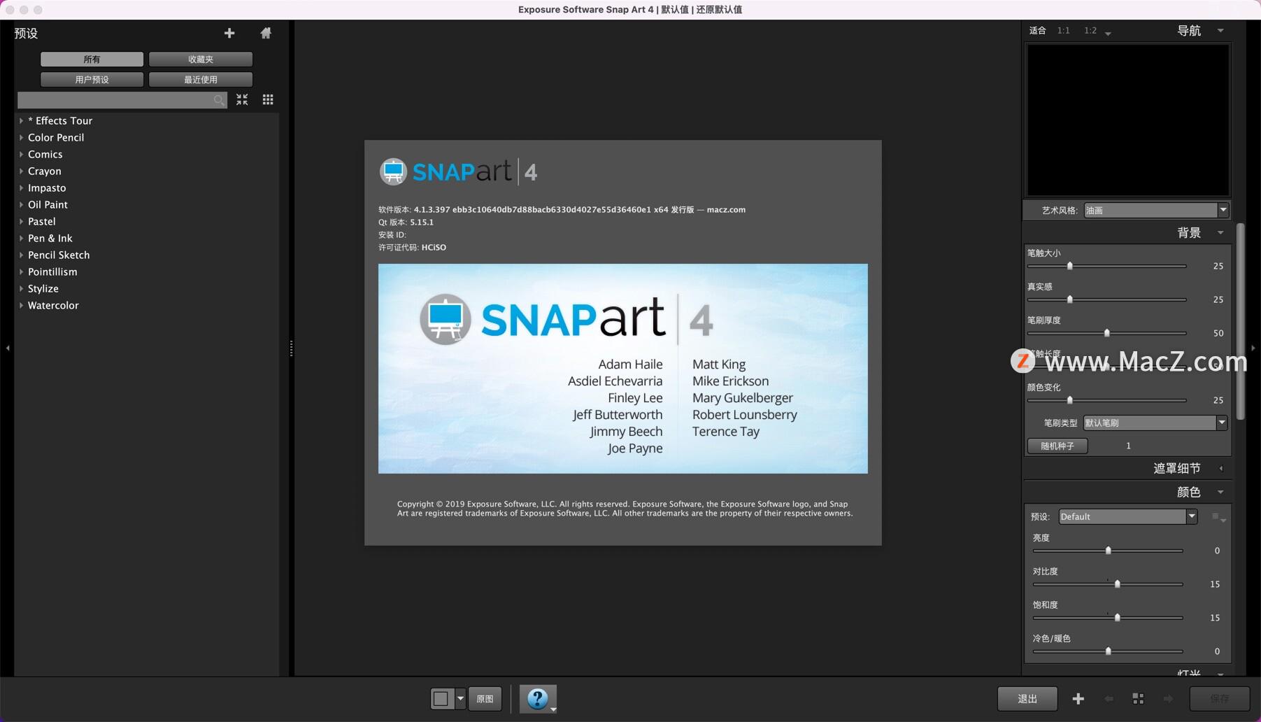This screenshot has width=1261, height=722.
Task: Click the SnapArt easel logo in the about dialog
Action: [393, 171]
